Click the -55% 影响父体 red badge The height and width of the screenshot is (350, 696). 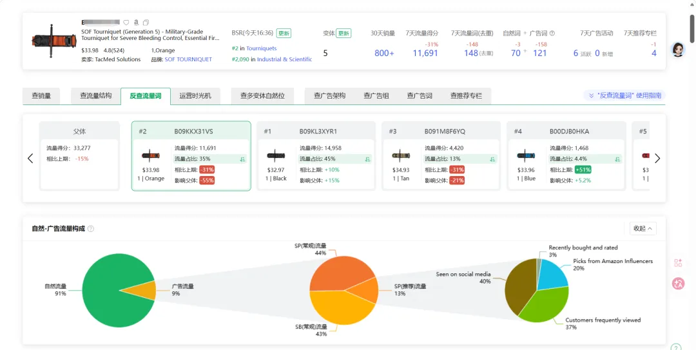pyautogui.click(x=207, y=180)
